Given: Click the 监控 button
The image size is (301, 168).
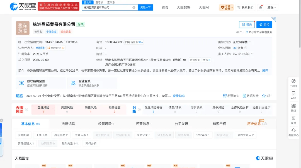Looking at the screenshot, I should (x=264, y=25).
